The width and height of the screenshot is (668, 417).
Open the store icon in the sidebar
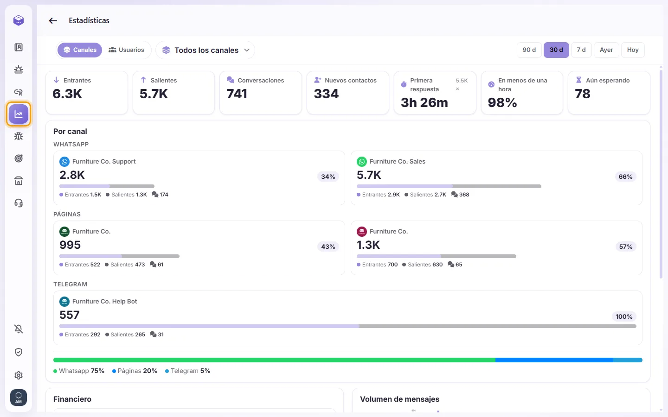[x=19, y=181]
